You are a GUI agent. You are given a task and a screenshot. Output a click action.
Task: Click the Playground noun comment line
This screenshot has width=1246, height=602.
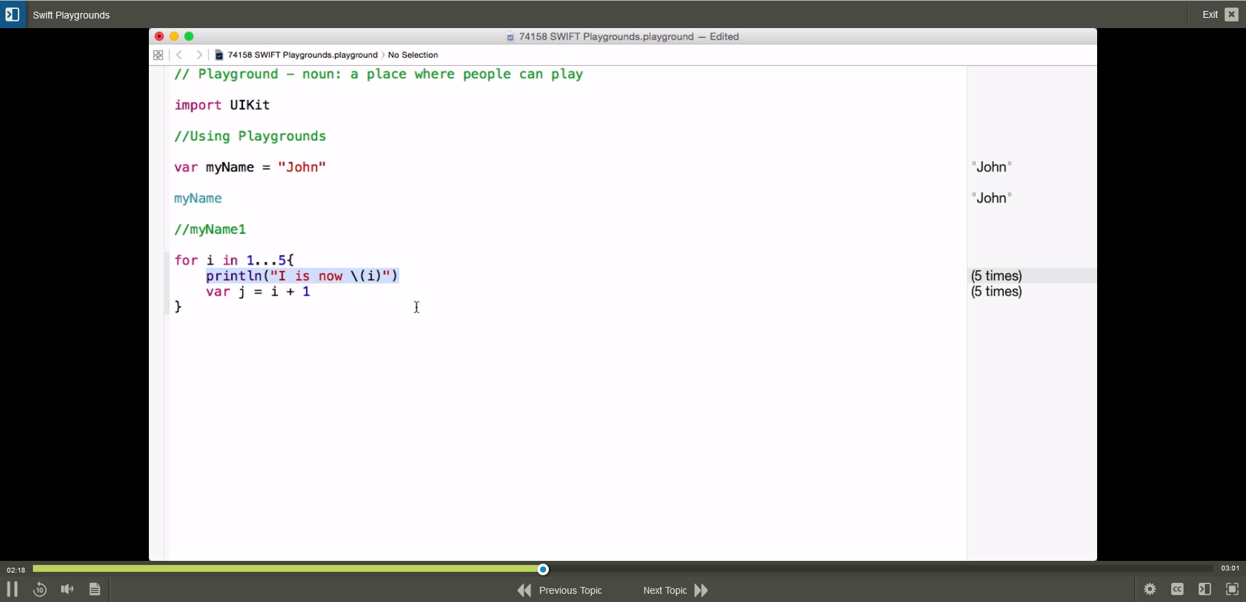[x=379, y=74]
